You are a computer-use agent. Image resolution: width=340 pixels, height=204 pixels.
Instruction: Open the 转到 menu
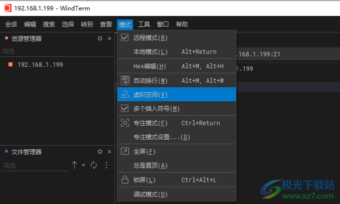click(x=86, y=24)
